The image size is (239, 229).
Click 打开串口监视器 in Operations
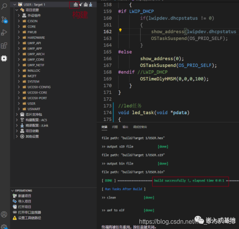[29, 212]
